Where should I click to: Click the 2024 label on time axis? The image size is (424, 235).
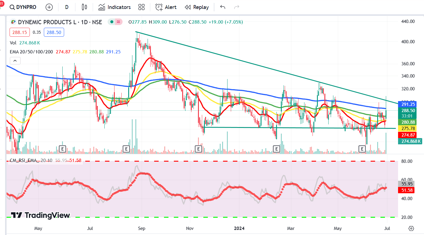239,229
